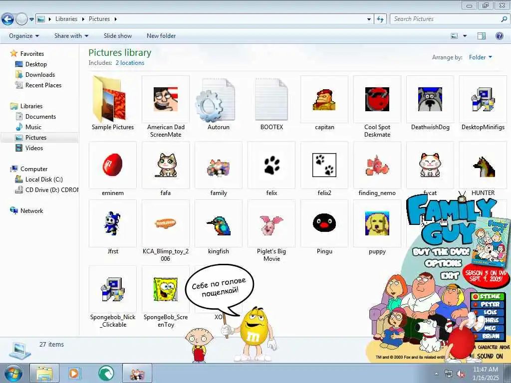Start the Slide show
This screenshot has height=383, width=511.
(118, 36)
